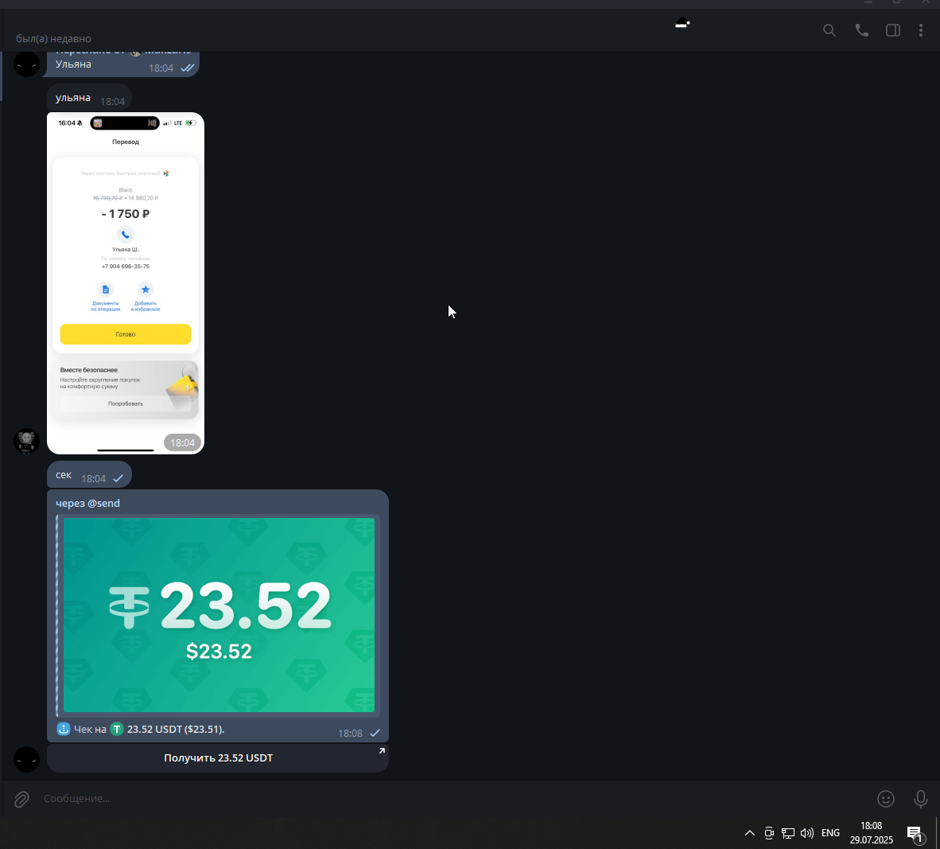This screenshot has width=940, height=849.
Task: Open the three-dot chat menu
Action: (x=921, y=30)
